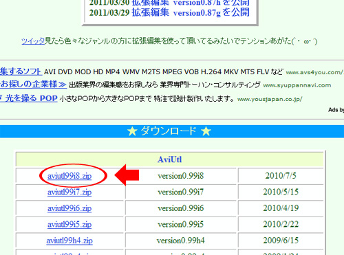The image size is (344, 255).
Task: Download aviutl99i5.zip
Action: click(69, 224)
